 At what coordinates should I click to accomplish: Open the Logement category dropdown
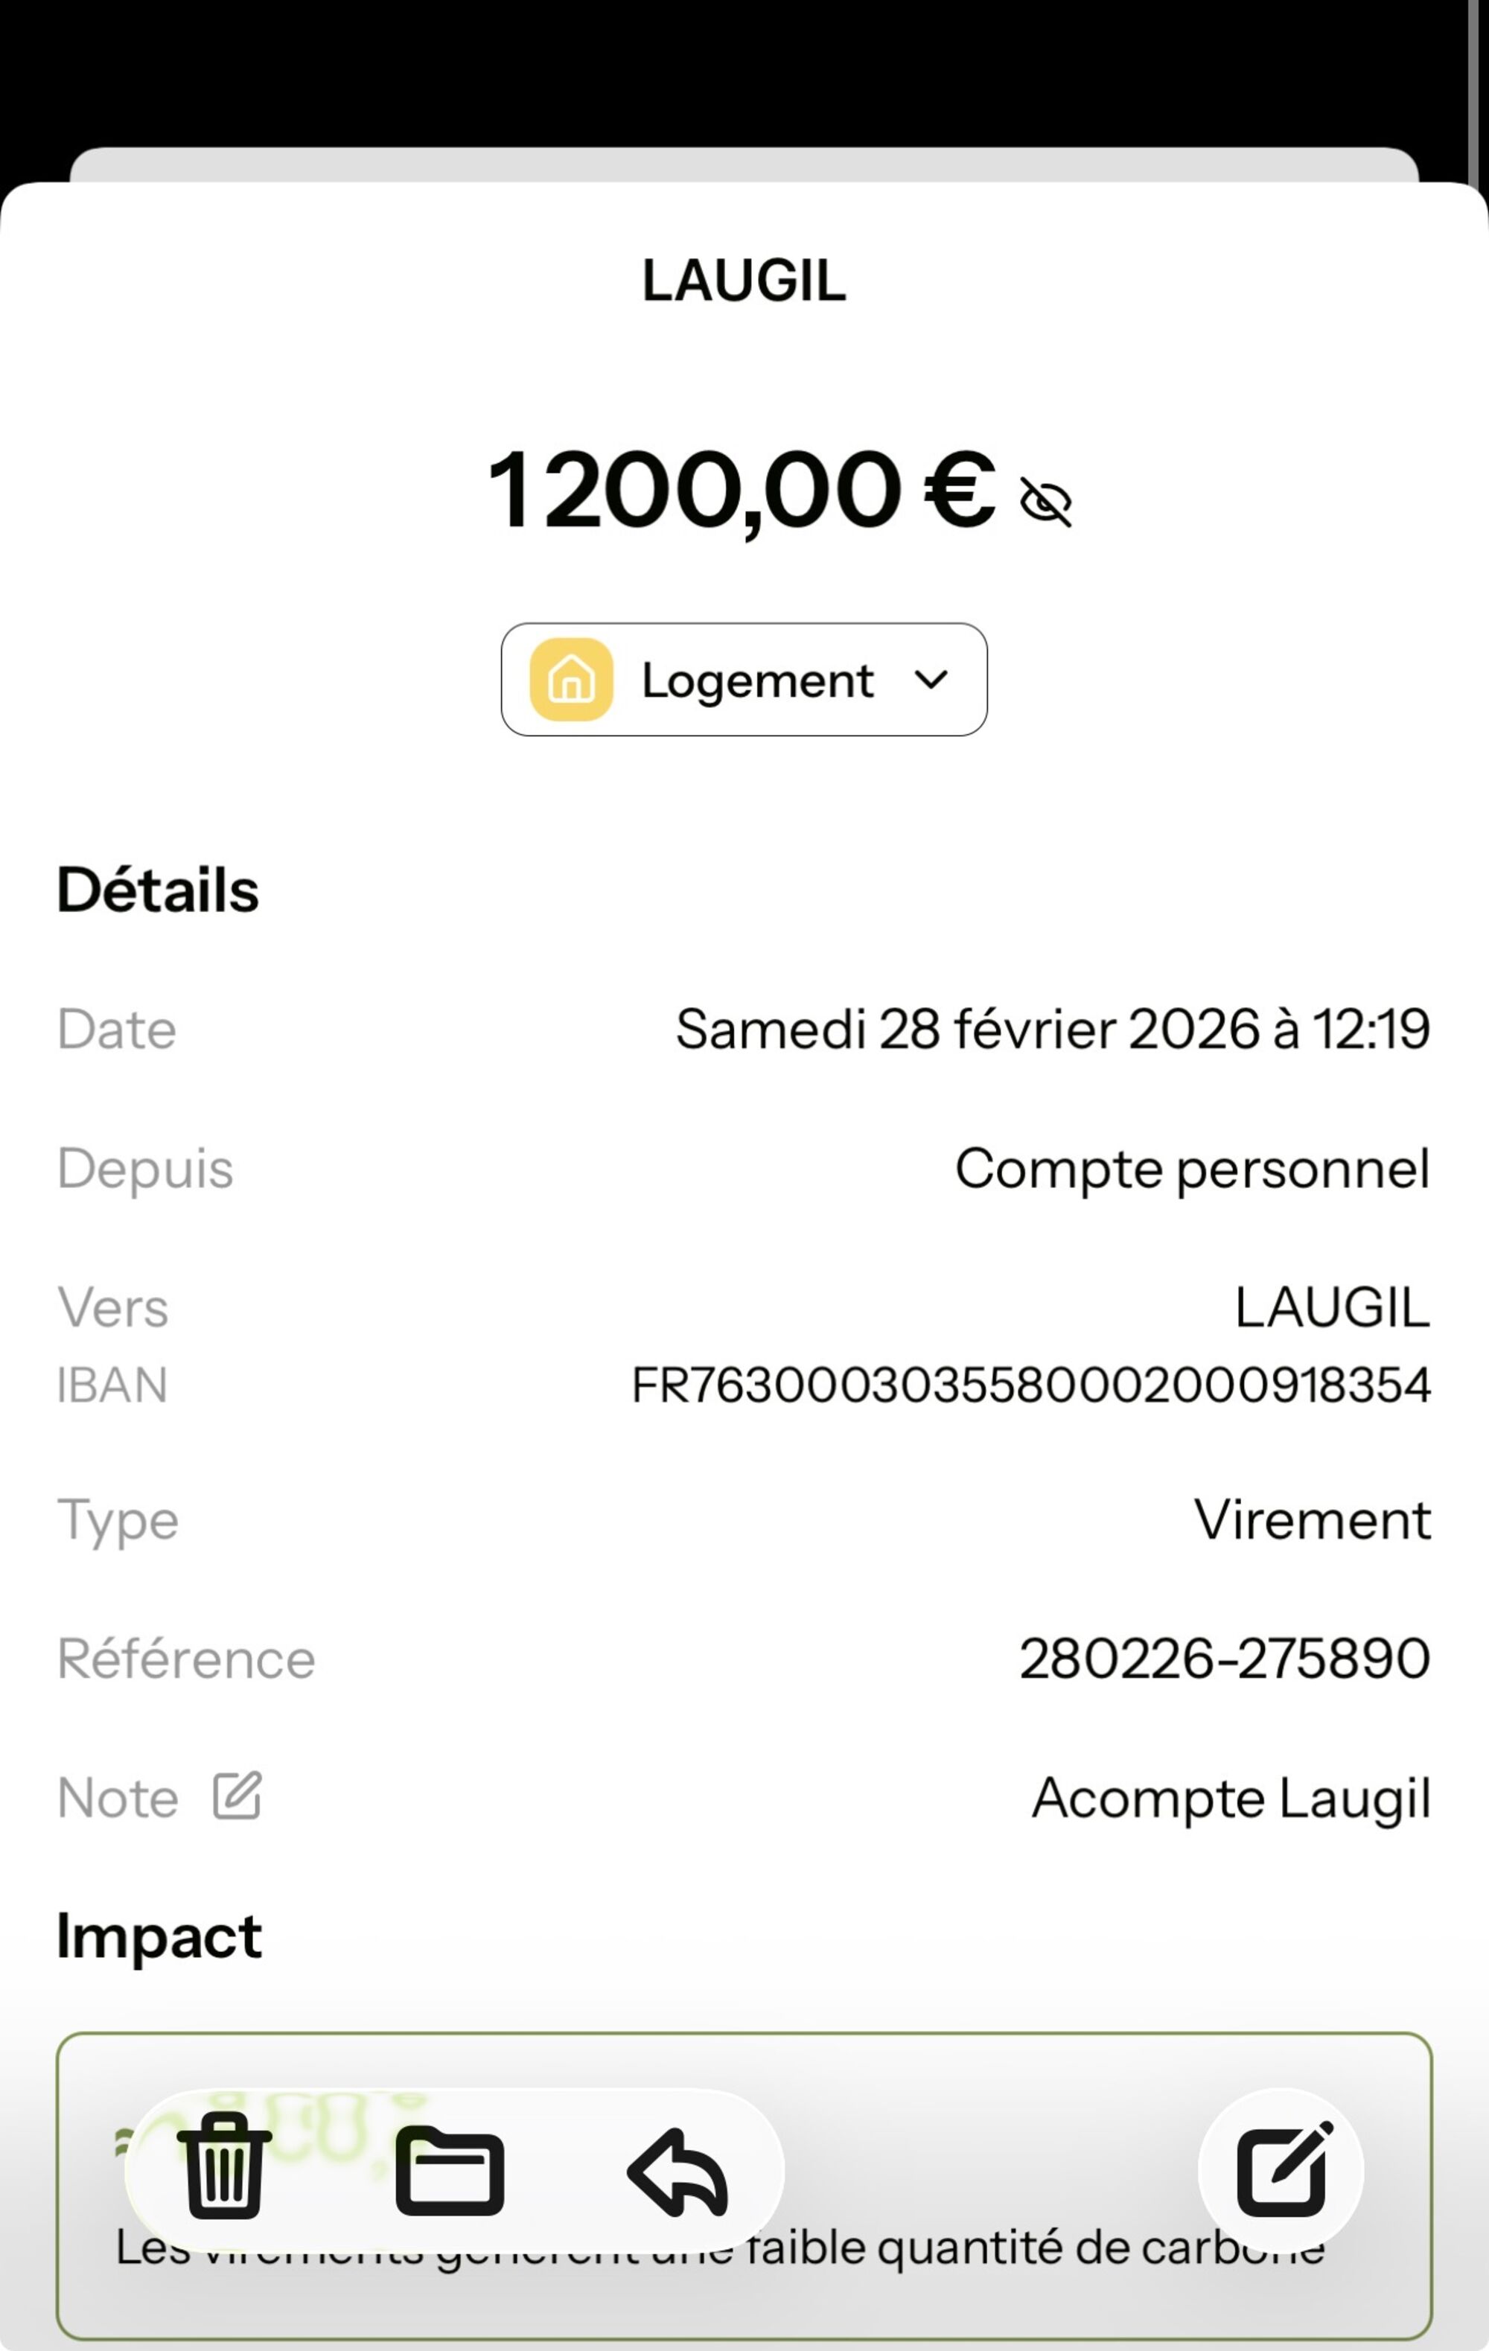click(756, 680)
